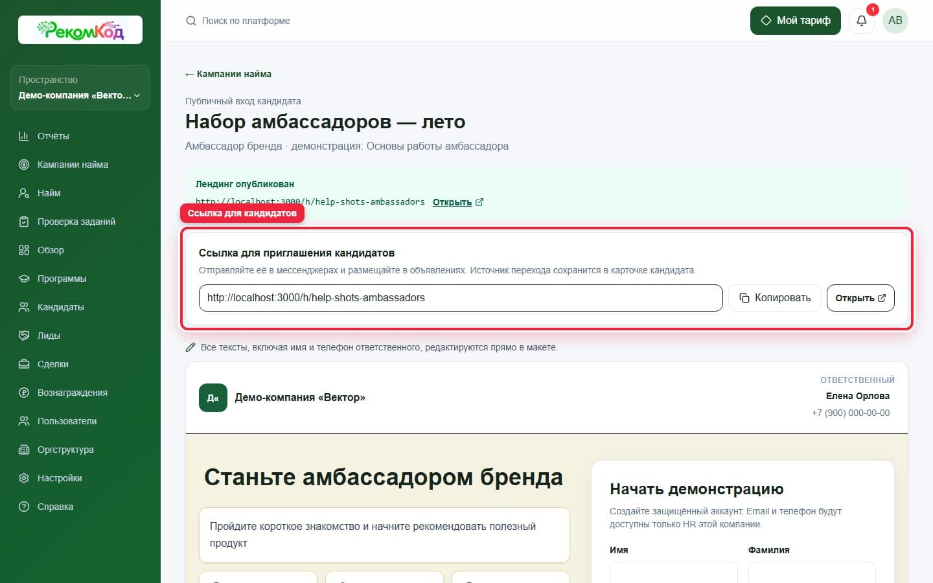Click the Сделки briefcase icon
933x583 pixels.
pyautogui.click(x=24, y=364)
